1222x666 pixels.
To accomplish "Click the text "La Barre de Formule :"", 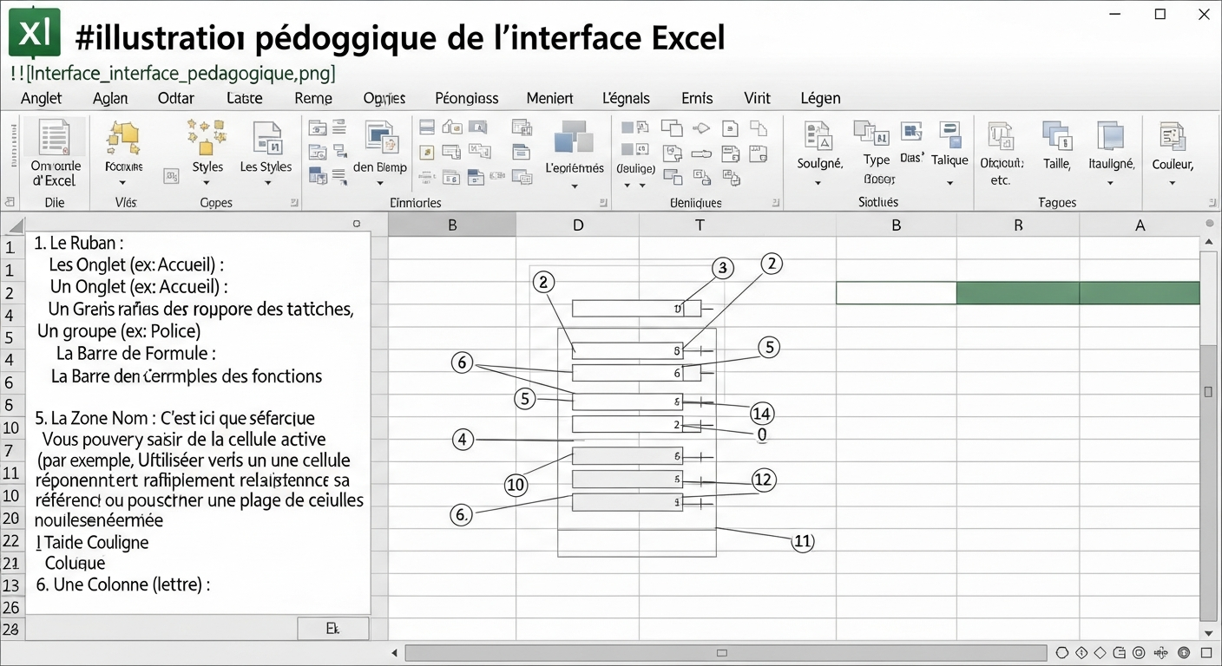I will tap(136, 353).
